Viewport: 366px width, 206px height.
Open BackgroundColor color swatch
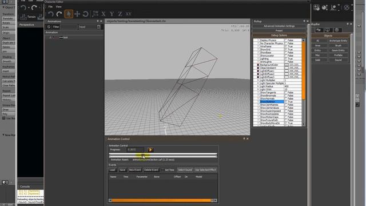pyautogui.click(x=287, y=65)
